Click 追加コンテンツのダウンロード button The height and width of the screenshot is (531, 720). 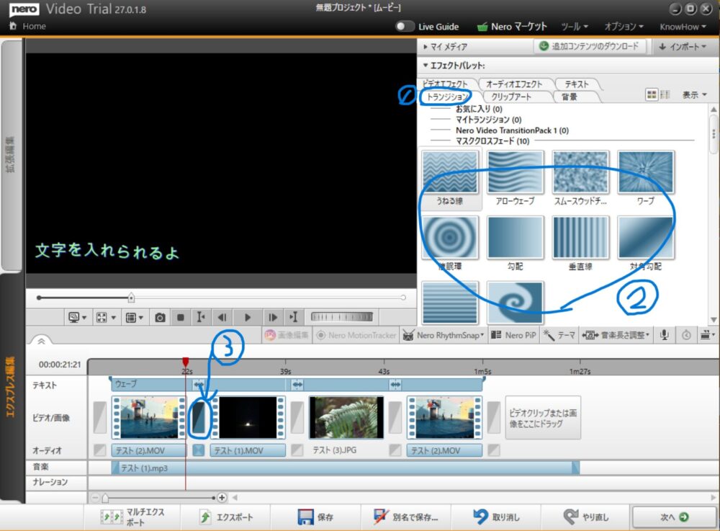590,46
